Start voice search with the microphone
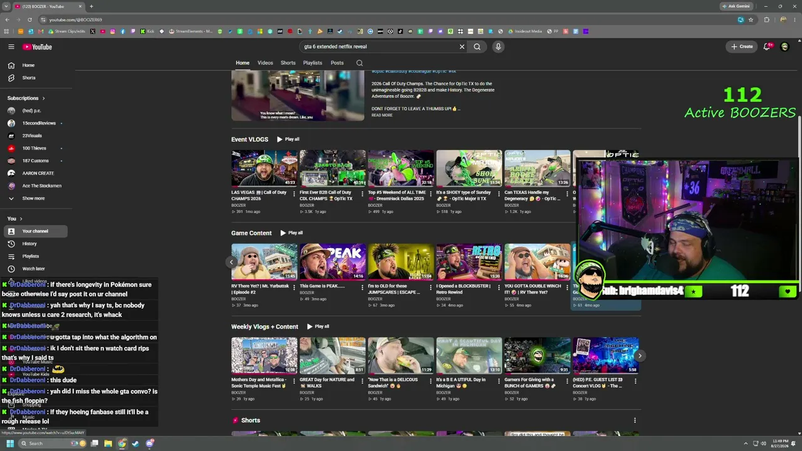Viewport: 802px width, 451px height. coord(498,46)
